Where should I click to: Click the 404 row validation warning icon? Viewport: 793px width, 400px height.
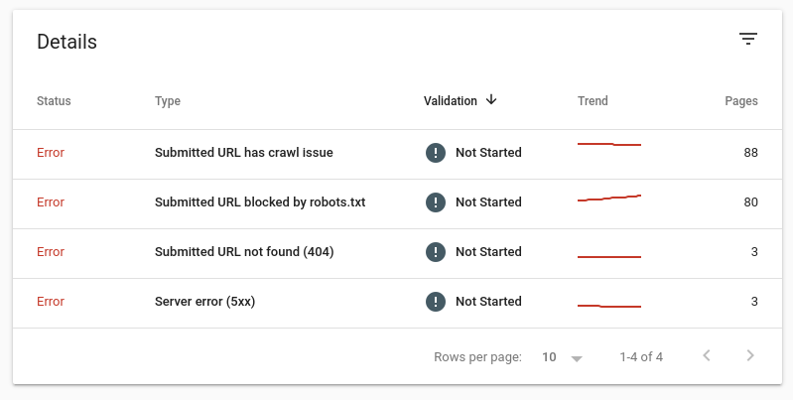point(435,252)
